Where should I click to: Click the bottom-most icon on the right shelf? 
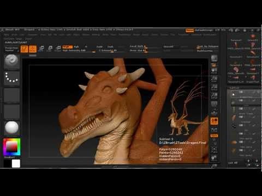[214, 166]
